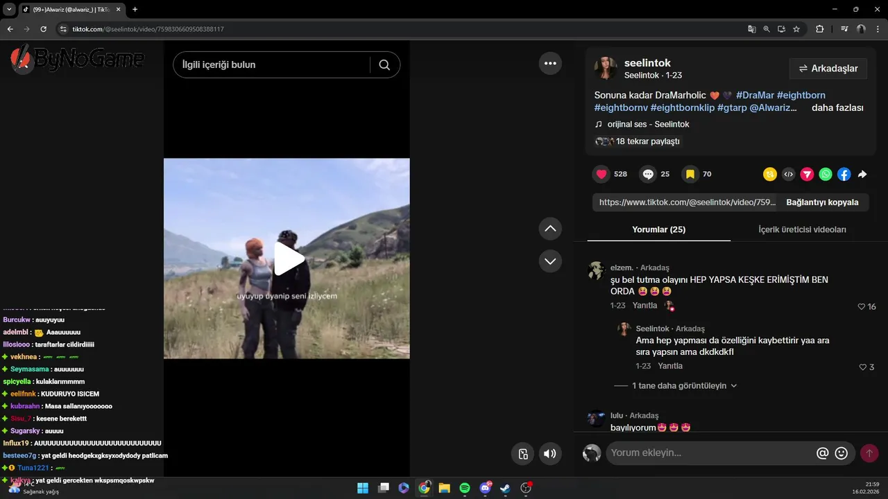Screen dimensions: 888x499
Task: Bookmark this page with the star icon
Action: pyautogui.click(x=796, y=29)
